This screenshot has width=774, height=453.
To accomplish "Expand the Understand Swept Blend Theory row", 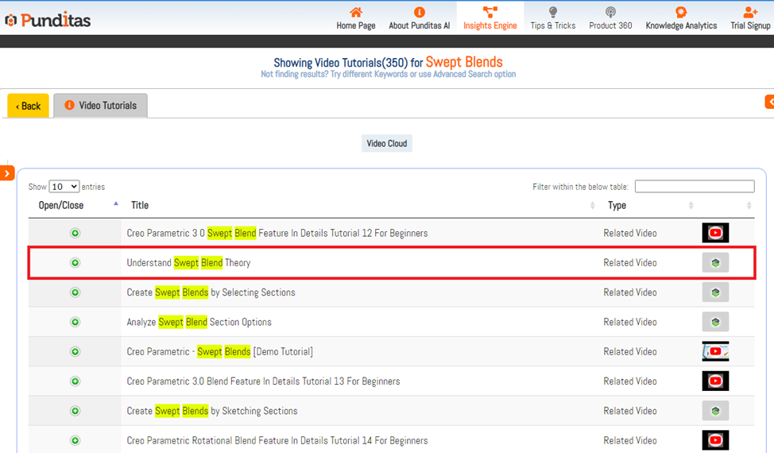I will point(75,263).
